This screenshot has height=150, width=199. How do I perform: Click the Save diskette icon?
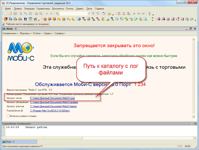coord(15,14)
